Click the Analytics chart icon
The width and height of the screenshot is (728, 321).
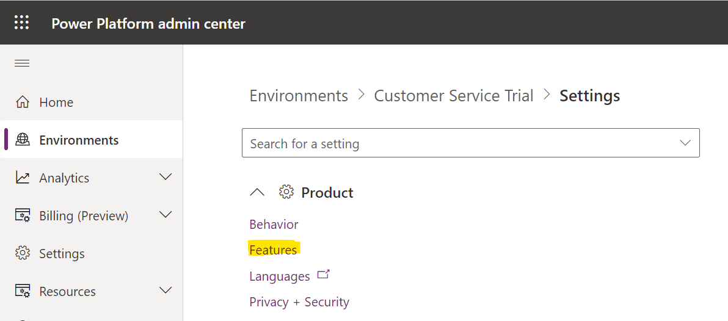22,178
